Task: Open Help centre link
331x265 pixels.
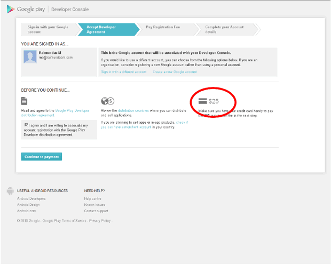Action: pyautogui.click(x=93, y=198)
